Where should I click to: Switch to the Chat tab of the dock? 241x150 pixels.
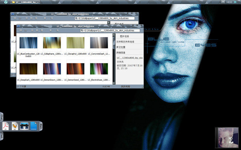click(x=2, y=117)
